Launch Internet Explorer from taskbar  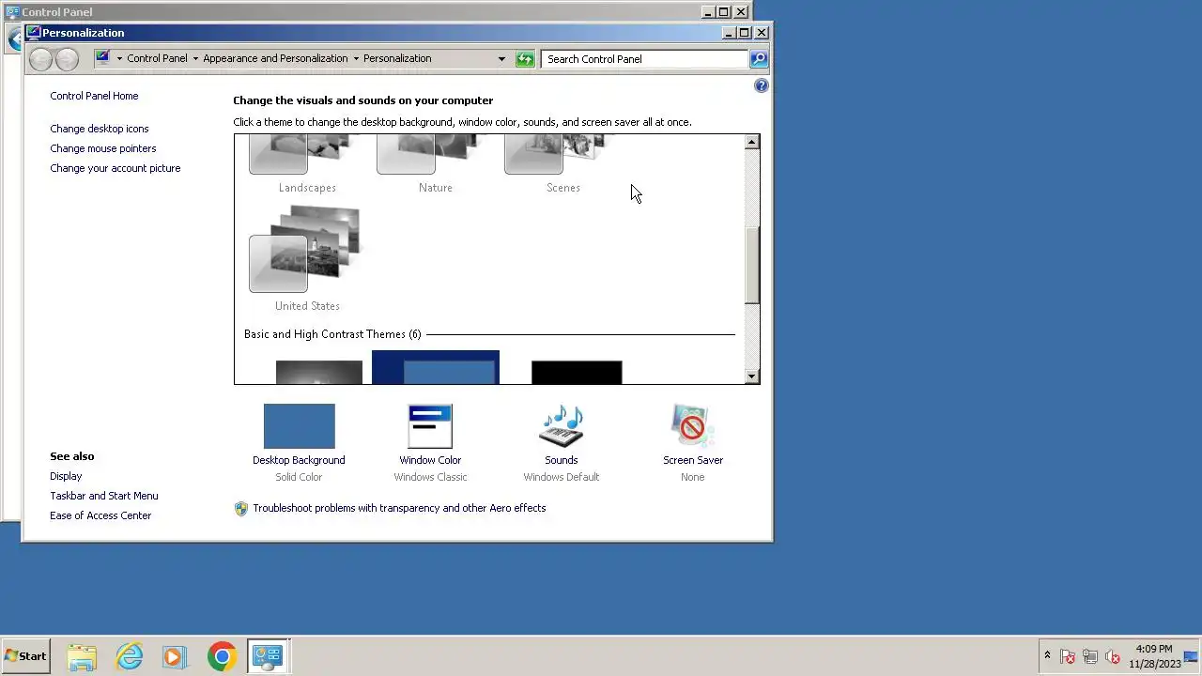coord(129,656)
